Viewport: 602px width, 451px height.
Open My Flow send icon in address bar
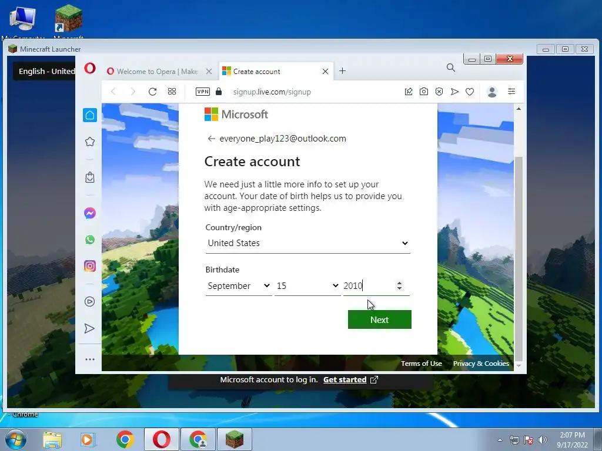[454, 92]
